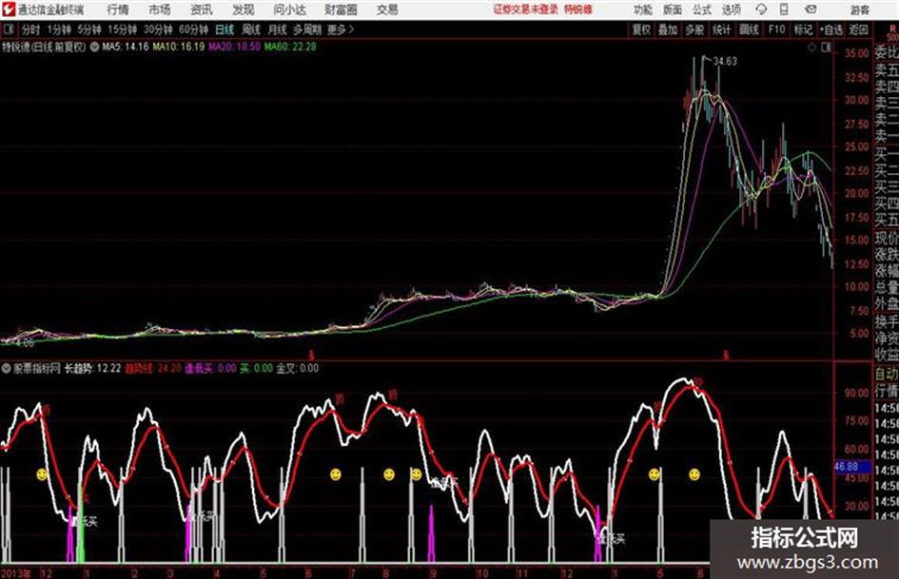Expand main chart indicator dropdown beside 特锐德

(94, 47)
